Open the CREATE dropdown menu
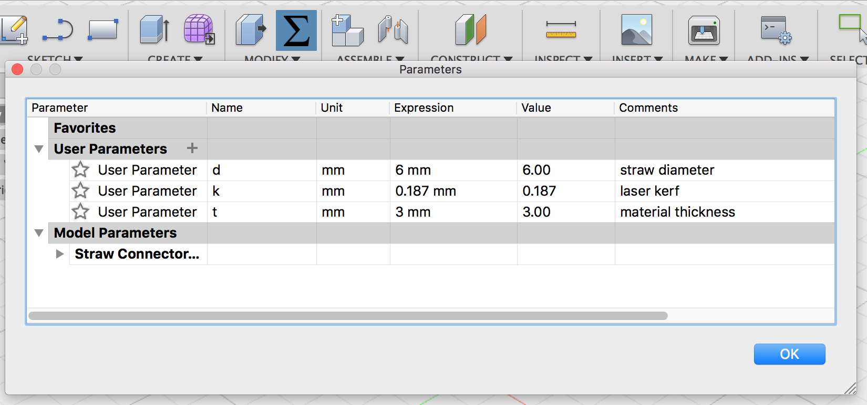The width and height of the screenshot is (867, 405). click(x=175, y=59)
